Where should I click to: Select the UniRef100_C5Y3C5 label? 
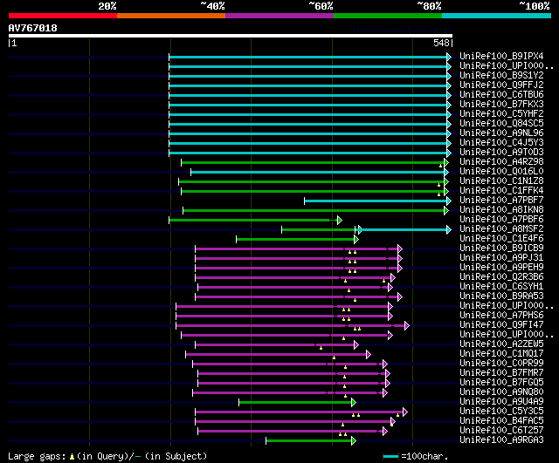point(501,412)
